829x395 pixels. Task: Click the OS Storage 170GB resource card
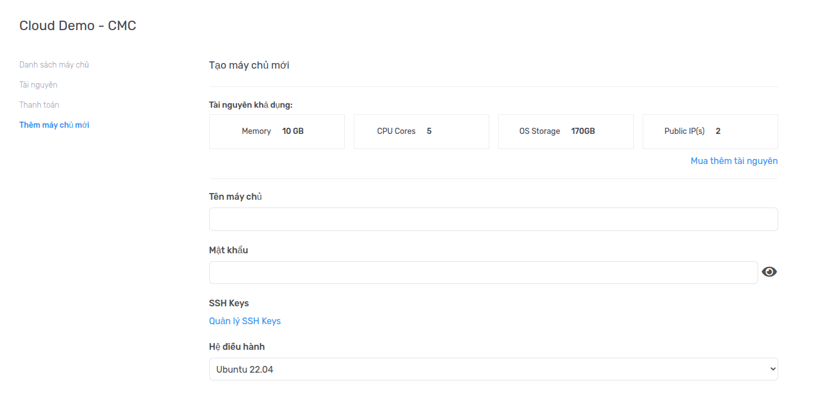[x=566, y=132]
